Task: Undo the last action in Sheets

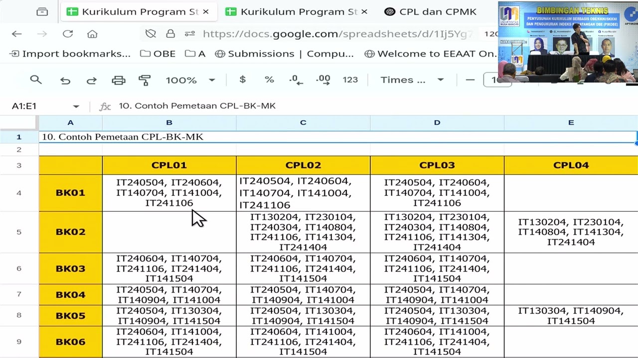Action: coord(65,80)
